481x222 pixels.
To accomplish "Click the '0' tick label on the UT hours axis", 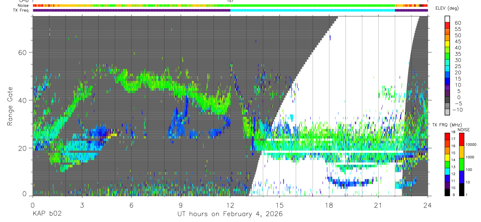I will pyautogui.click(x=33, y=205).
